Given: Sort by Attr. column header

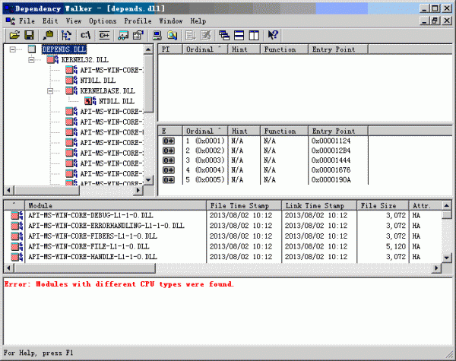Looking at the screenshot, I should pos(426,206).
